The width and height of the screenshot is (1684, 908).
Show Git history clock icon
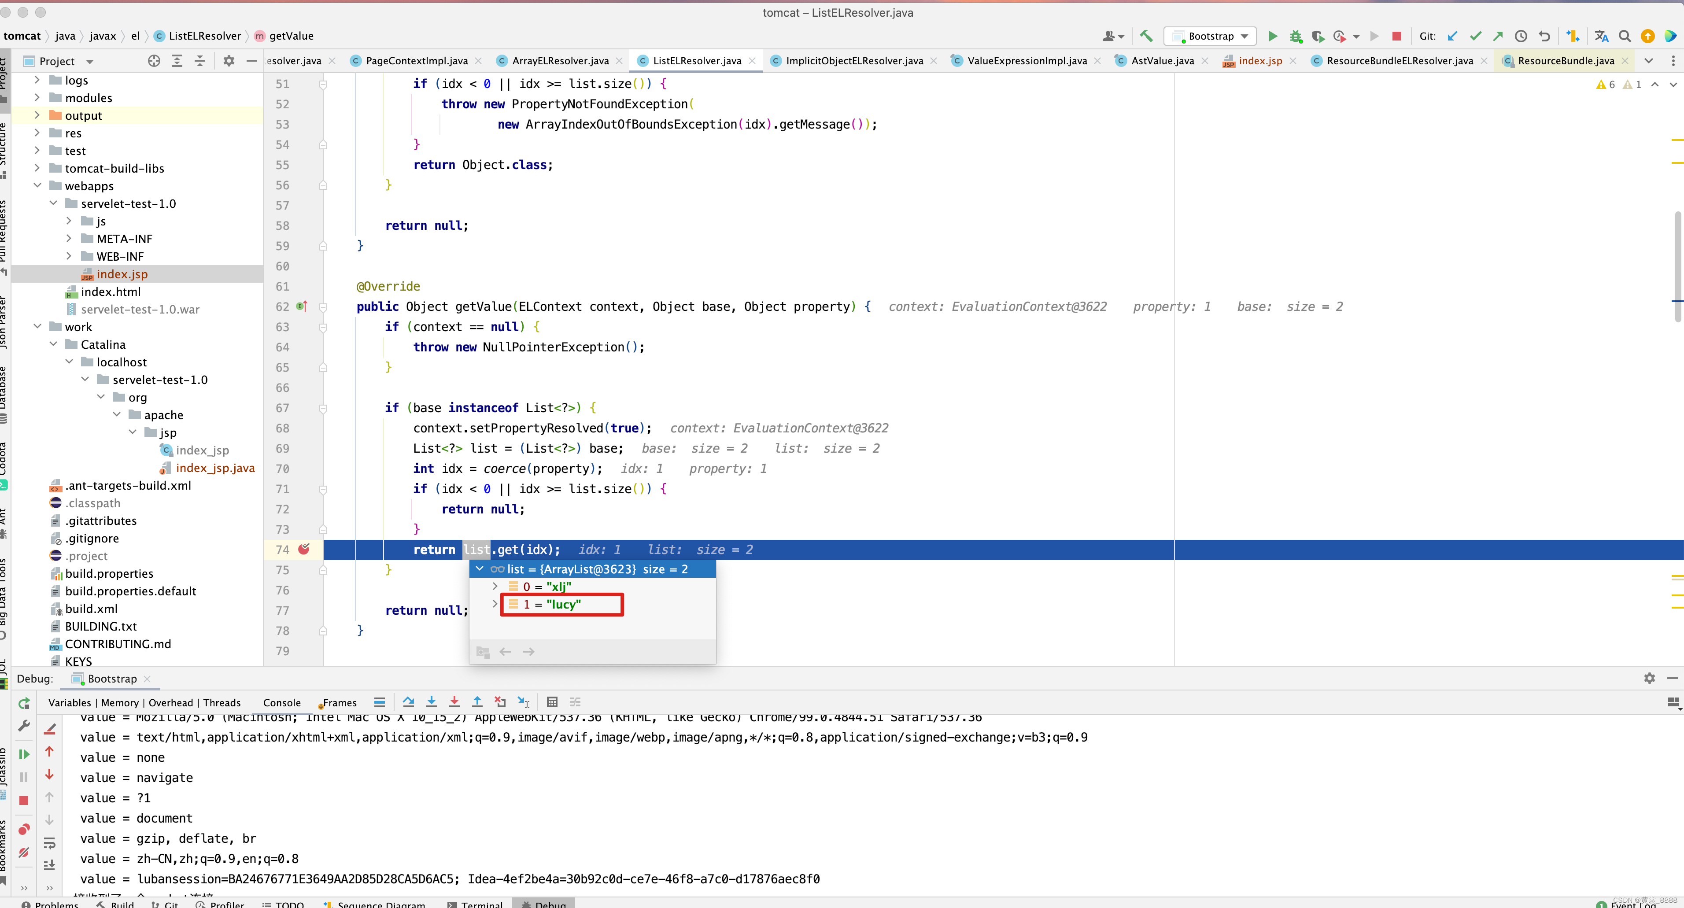pyautogui.click(x=1521, y=36)
